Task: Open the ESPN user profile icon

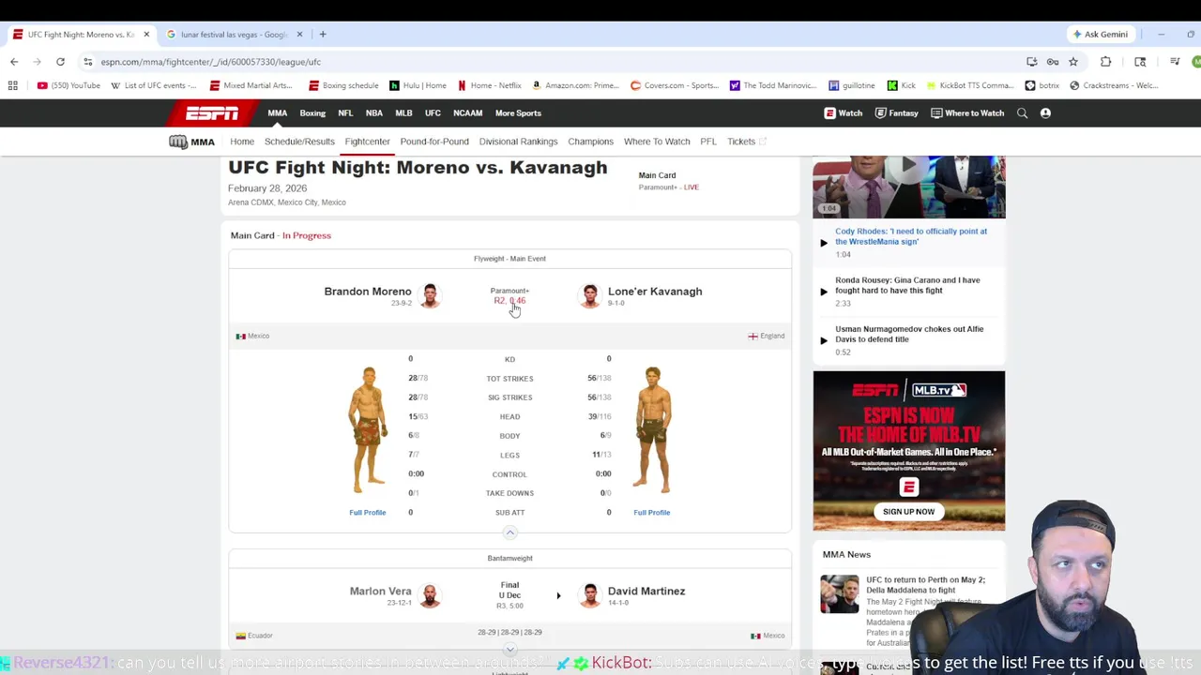Action: coord(1045,113)
